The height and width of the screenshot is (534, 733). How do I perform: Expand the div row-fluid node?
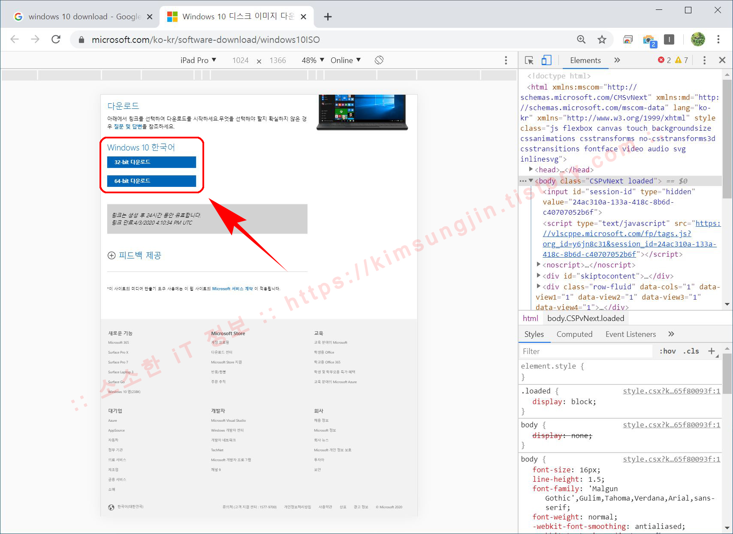(539, 286)
